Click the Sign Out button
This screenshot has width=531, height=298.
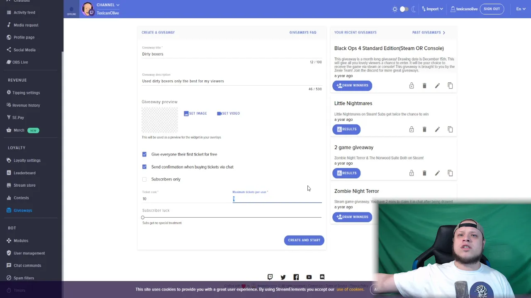point(492,9)
